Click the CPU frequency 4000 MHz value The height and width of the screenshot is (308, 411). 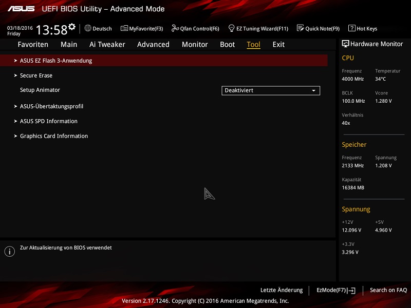(353, 79)
